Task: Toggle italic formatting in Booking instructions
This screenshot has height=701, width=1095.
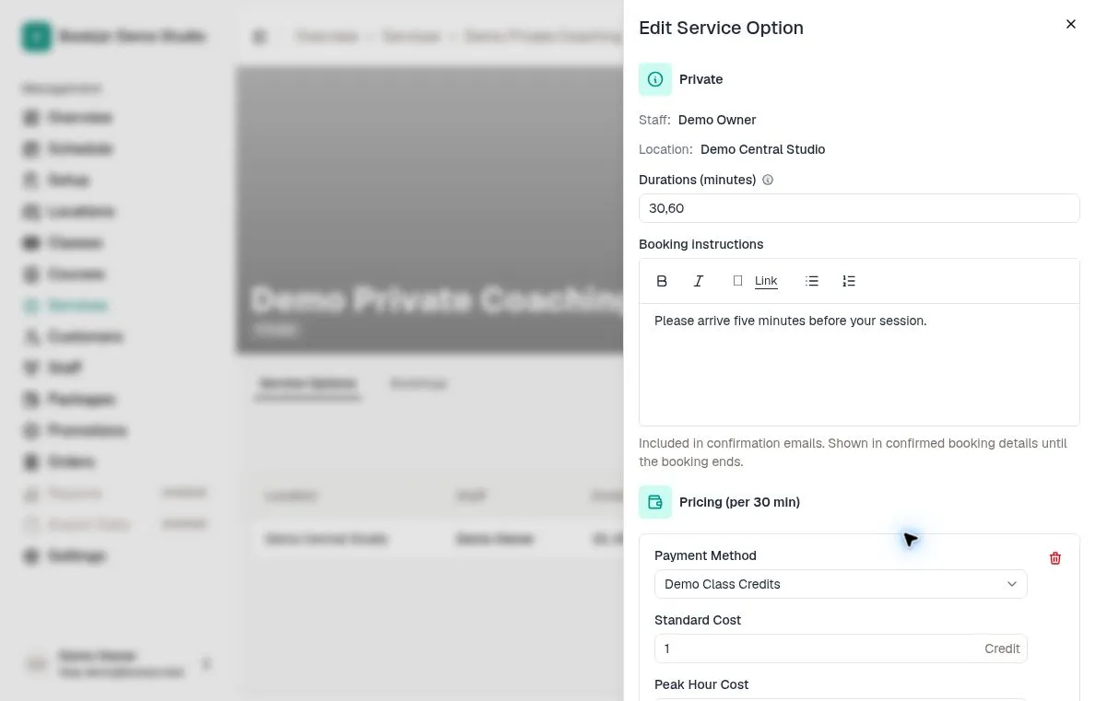Action: tap(699, 281)
